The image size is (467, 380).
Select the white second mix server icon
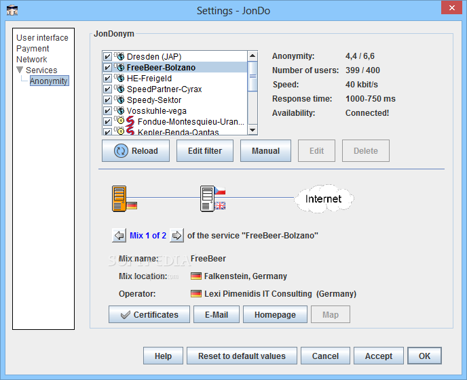pyautogui.click(x=207, y=198)
